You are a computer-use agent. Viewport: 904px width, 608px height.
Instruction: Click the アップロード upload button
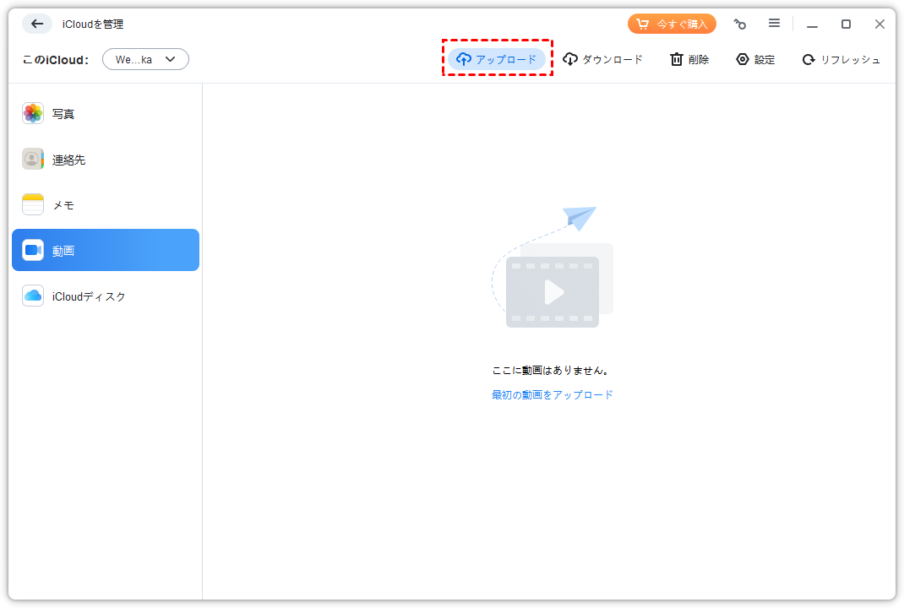[497, 59]
